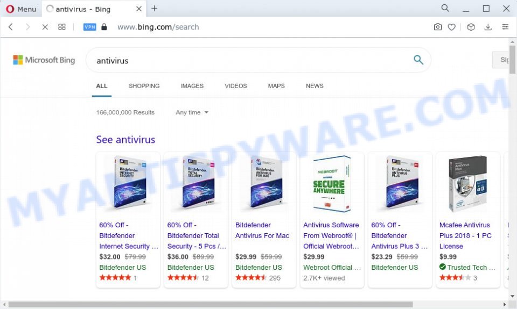Click the star rating with 12 reviews
Screen dimensions: 517x309
pos(183,278)
